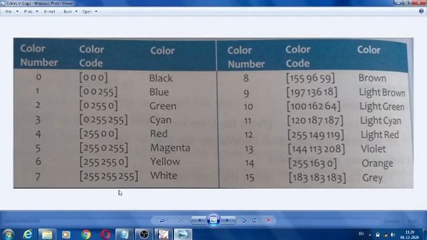Go to the previous picture

pos(199,220)
